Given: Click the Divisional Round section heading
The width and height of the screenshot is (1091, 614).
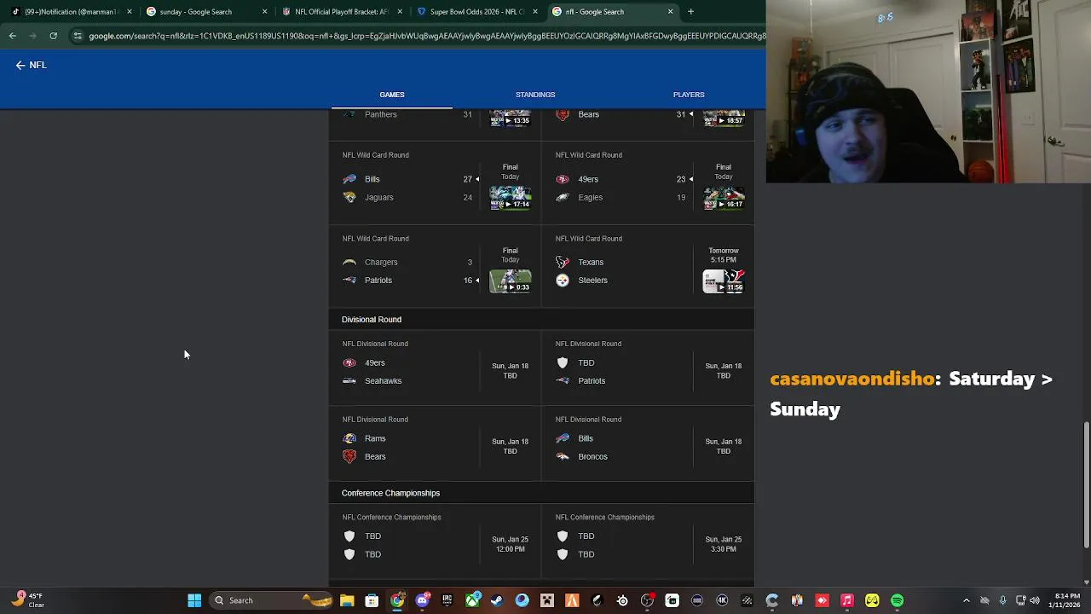Looking at the screenshot, I should [x=372, y=320].
